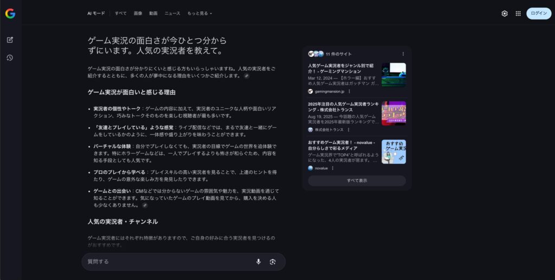The width and height of the screenshot is (555, 280).
Task: Open the novalue article thumbnail
Action: pyautogui.click(x=393, y=152)
